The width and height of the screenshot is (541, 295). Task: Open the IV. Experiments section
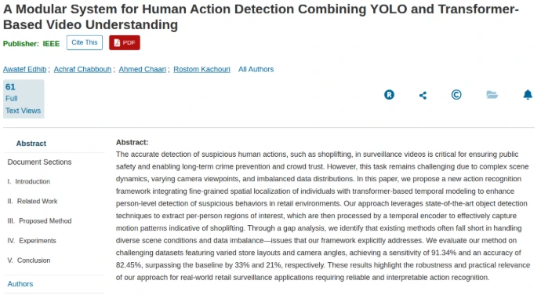pyautogui.click(x=31, y=240)
